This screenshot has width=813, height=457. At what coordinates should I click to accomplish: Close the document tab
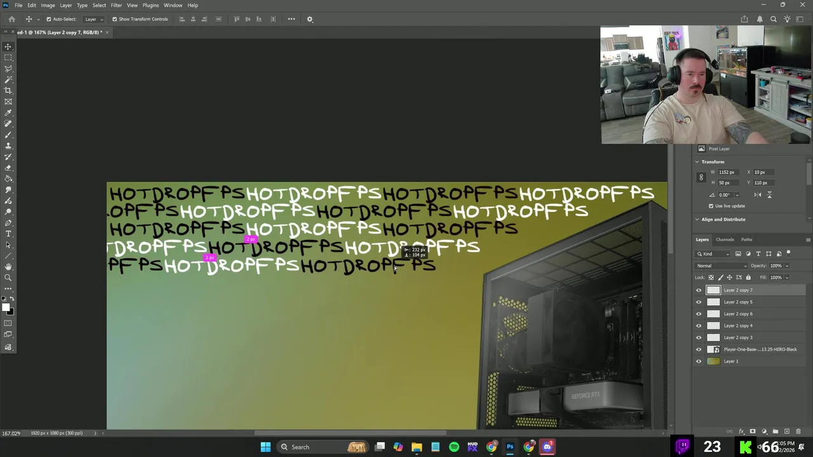pos(107,32)
